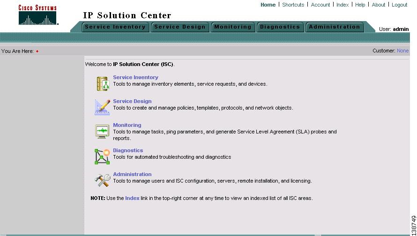This screenshot has height=236, width=417.
Task: Switch to the Monitoring tab
Action: tap(233, 27)
